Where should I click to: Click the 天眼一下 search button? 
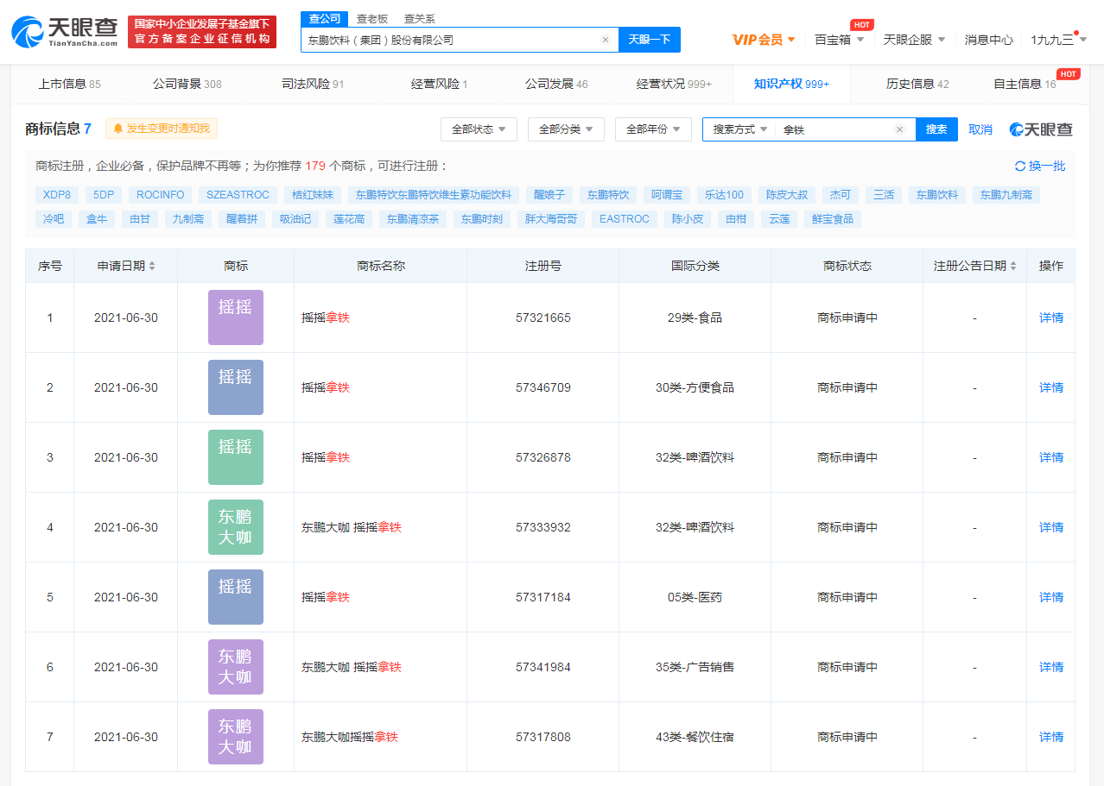pyautogui.click(x=650, y=40)
